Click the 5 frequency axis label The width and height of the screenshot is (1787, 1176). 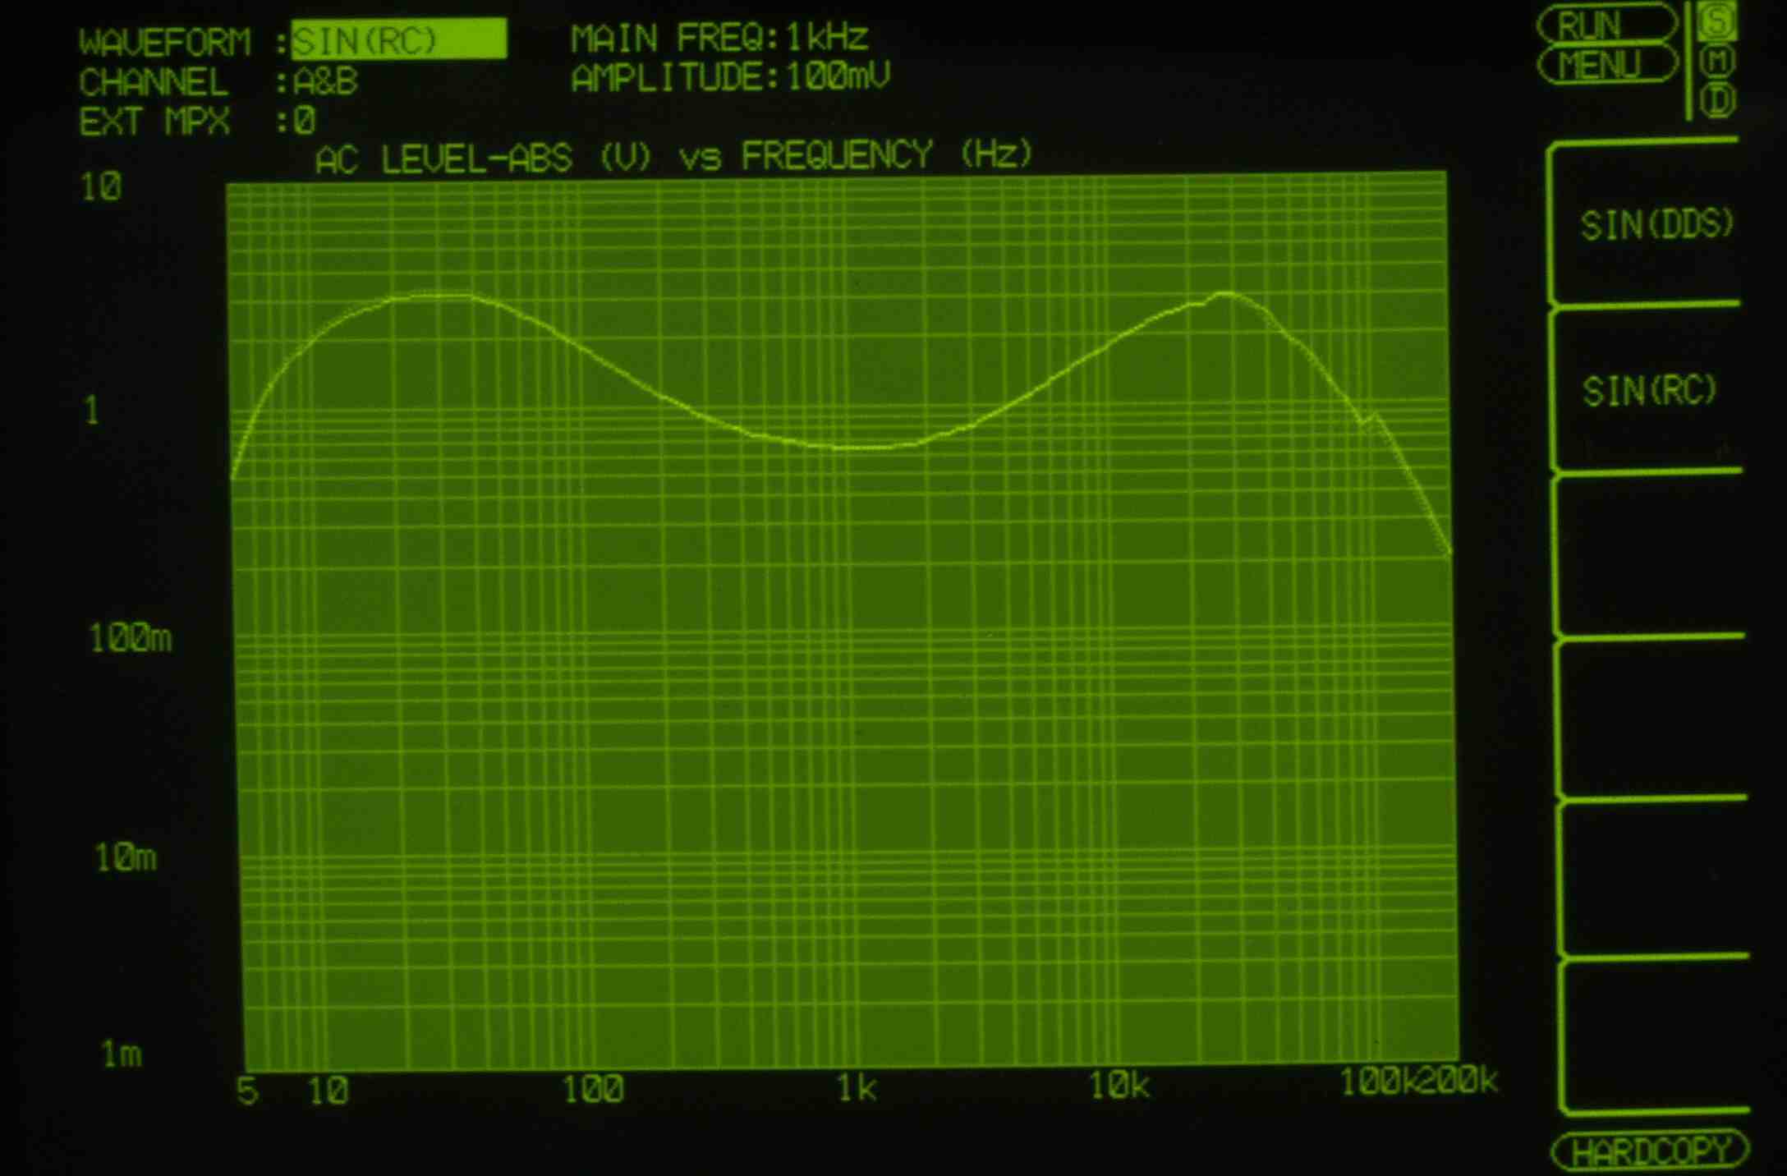[247, 1091]
